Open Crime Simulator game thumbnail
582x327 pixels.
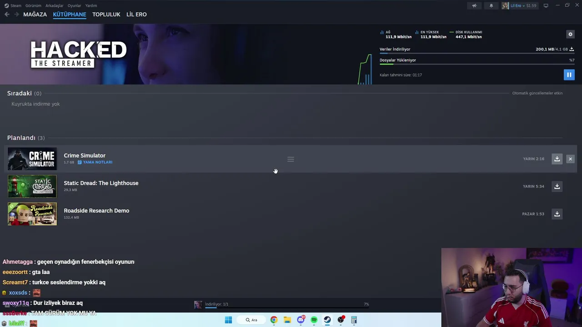pyautogui.click(x=32, y=159)
